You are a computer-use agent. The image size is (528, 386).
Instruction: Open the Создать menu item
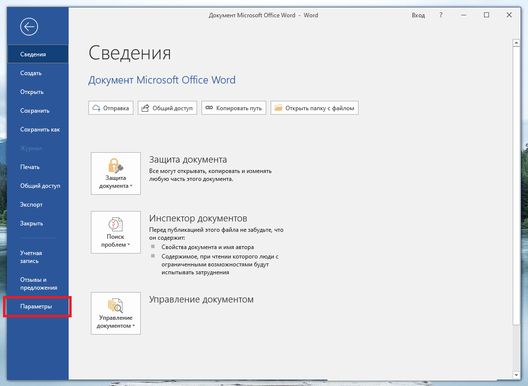(38, 73)
